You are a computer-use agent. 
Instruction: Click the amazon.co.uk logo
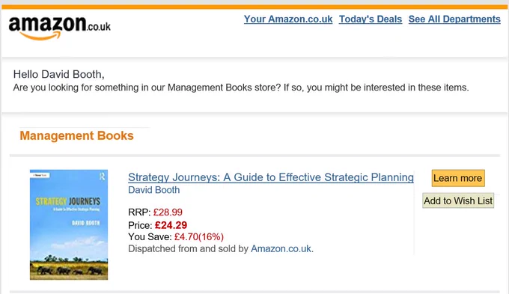point(59,28)
